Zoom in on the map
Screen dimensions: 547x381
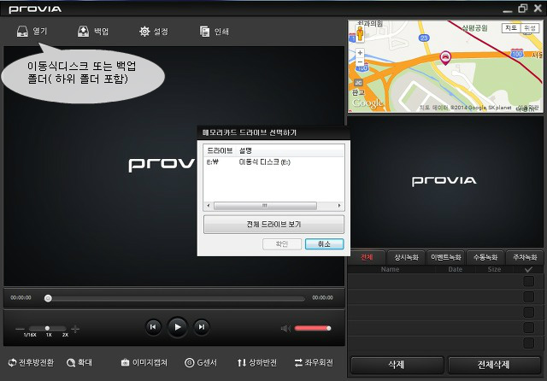point(360,53)
